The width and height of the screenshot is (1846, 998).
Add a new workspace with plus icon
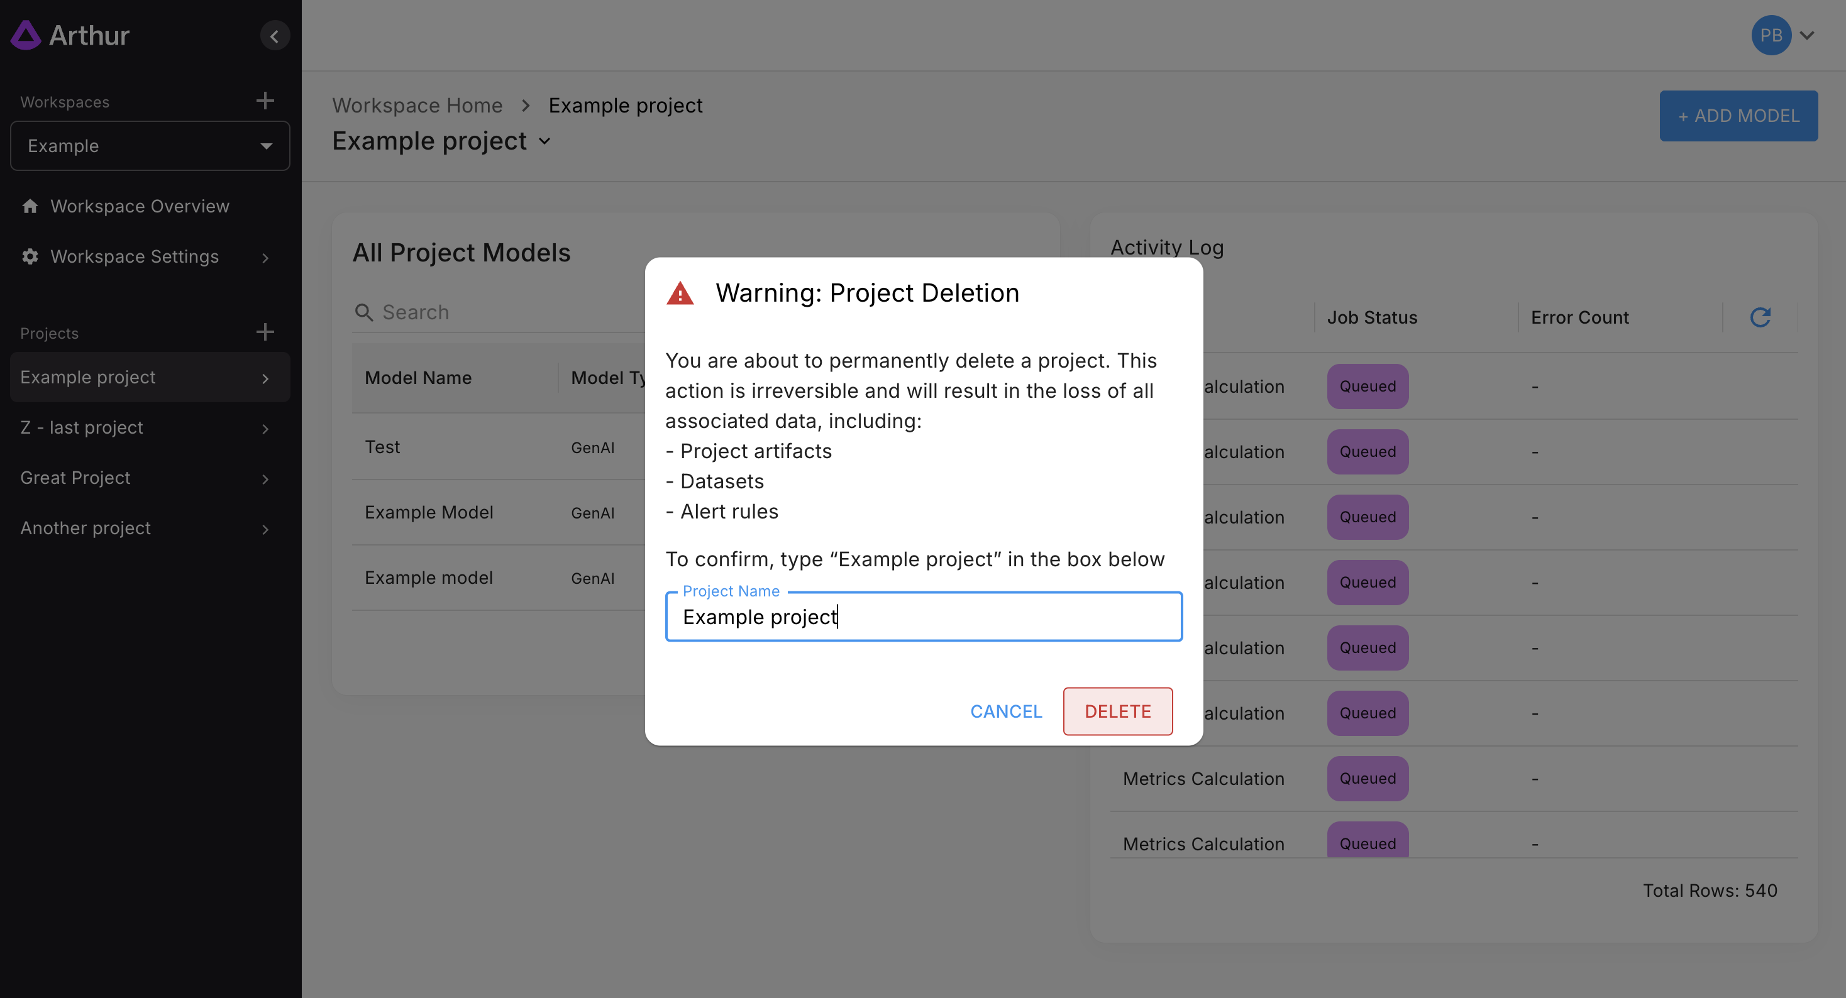click(265, 101)
